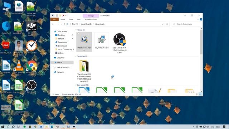The height and width of the screenshot is (129, 229).
Task: Open the Falcon and the Winter Soldier folder
Action: tap(84, 71)
